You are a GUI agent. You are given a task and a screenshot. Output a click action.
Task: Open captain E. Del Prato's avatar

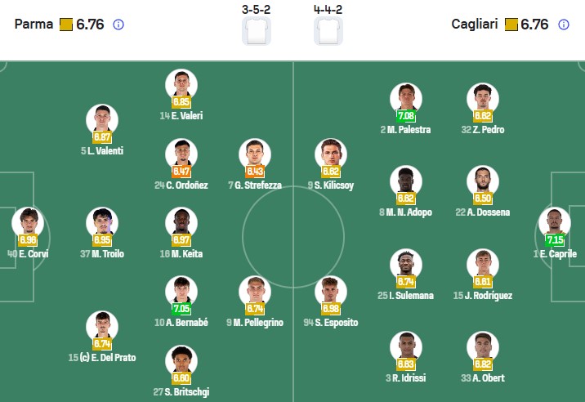[102, 326]
